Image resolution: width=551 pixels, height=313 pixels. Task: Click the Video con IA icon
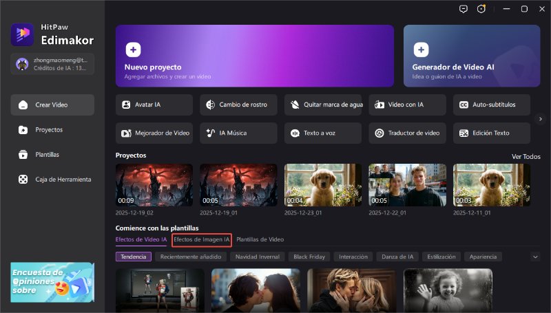(380, 105)
